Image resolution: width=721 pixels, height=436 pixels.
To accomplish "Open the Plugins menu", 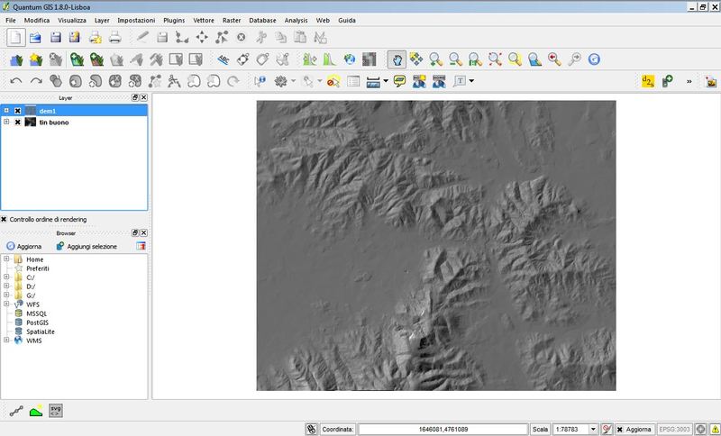I will (x=174, y=20).
